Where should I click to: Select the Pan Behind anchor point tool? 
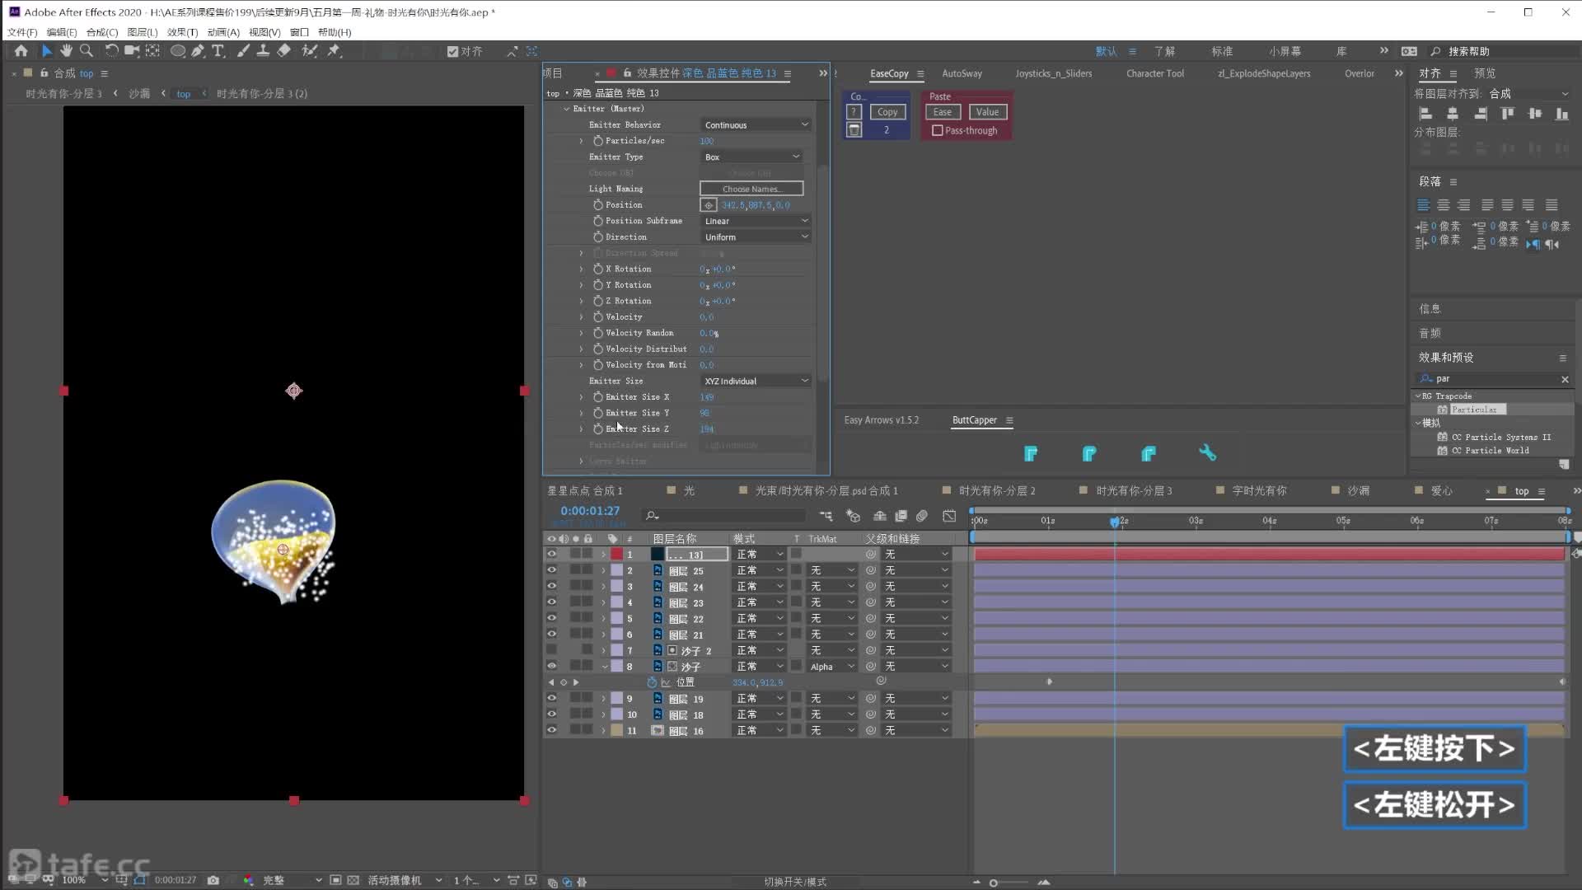tap(152, 51)
